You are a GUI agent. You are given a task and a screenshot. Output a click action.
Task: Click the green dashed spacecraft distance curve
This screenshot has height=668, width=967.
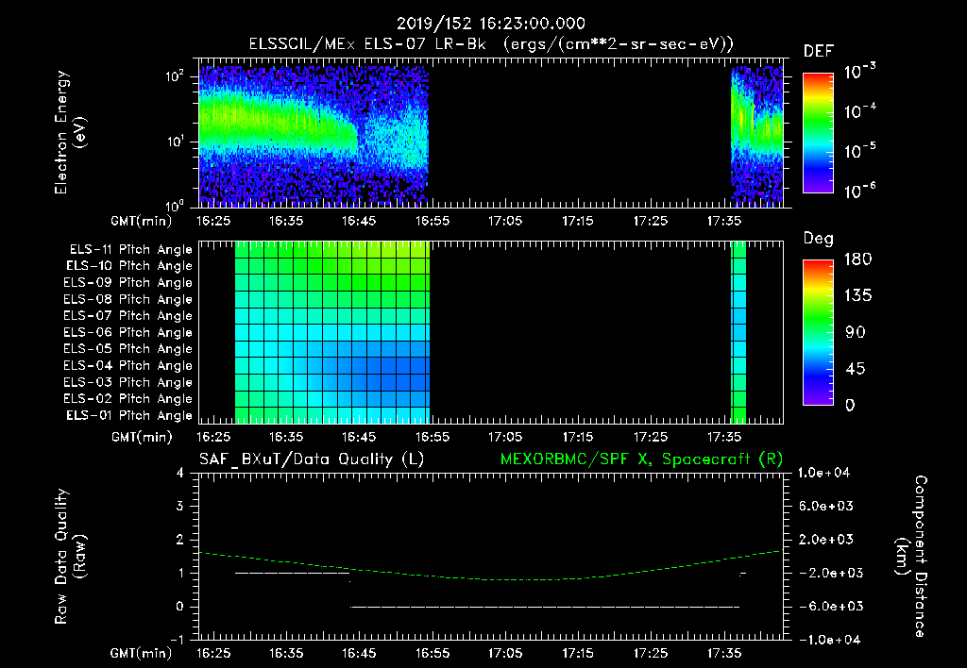pyautogui.click(x=491, y=578)
